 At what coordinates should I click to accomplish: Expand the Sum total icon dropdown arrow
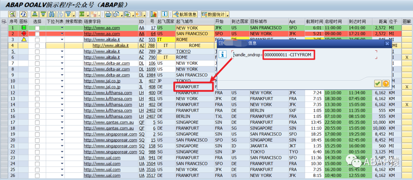[88, 15]
